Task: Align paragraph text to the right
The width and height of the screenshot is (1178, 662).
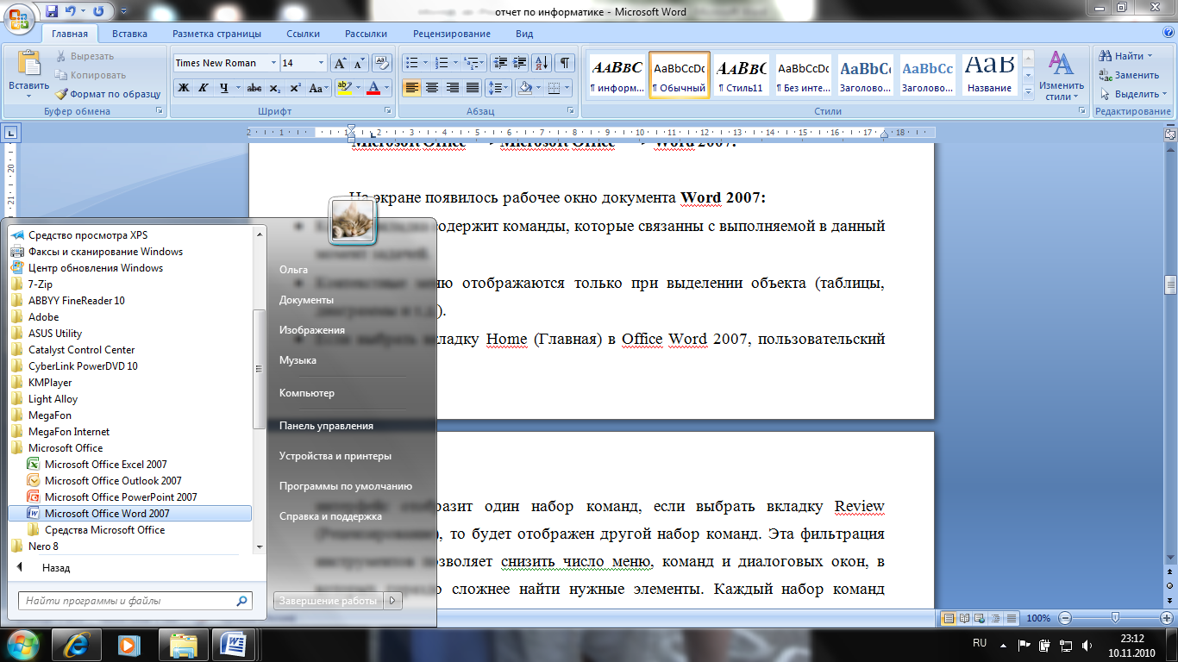Action: [x=452, y=88]
